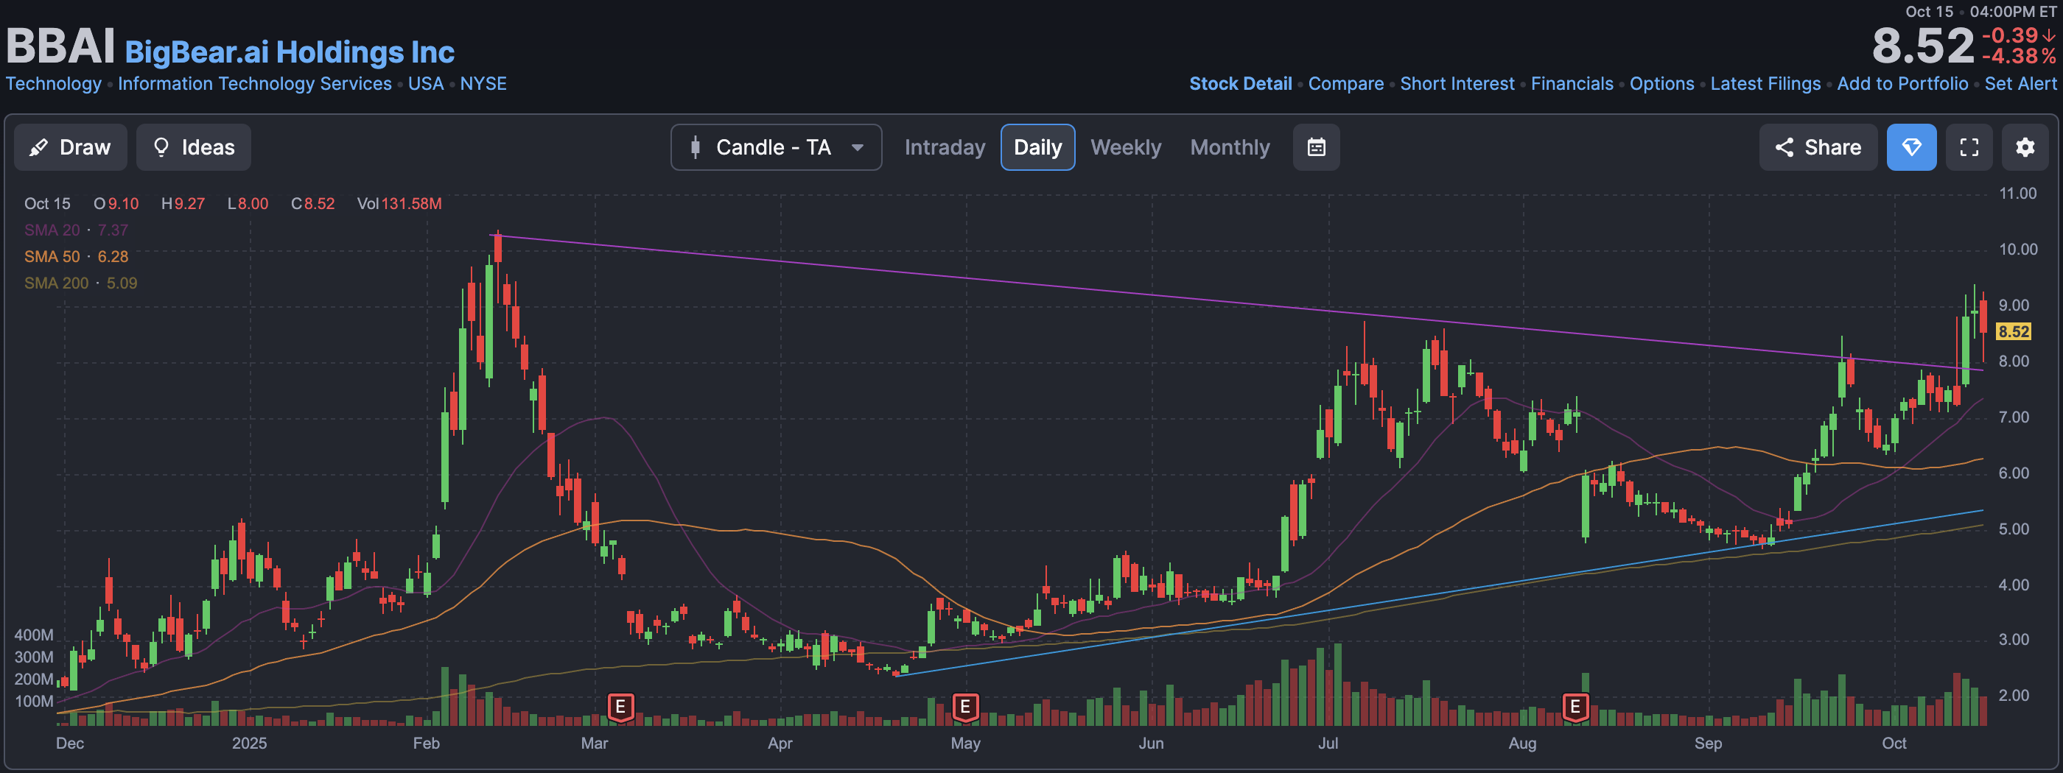Toggle fullscreen chart mode icon
This screenshot has height=773, width=2063.
pos(1969,147)
